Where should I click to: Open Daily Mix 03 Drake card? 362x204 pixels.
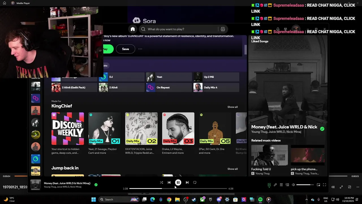coord(178,134)
